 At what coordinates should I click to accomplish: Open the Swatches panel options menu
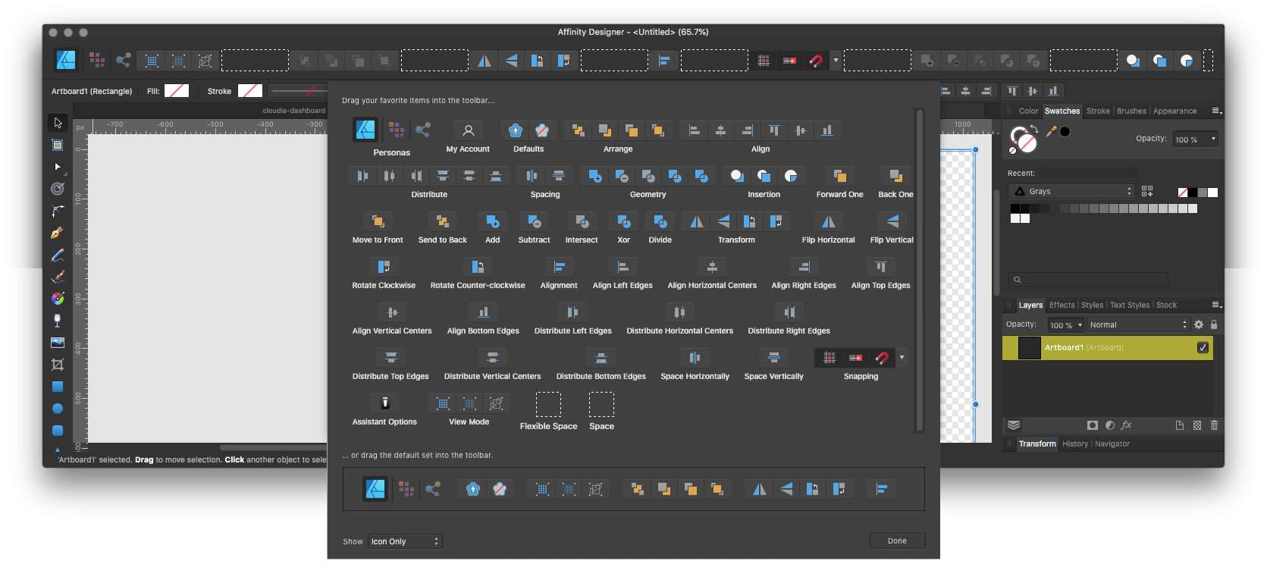(1216, 111)
